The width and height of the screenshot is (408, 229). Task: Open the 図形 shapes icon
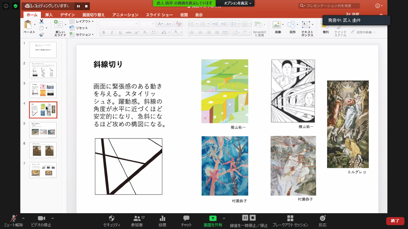point(292,25)
